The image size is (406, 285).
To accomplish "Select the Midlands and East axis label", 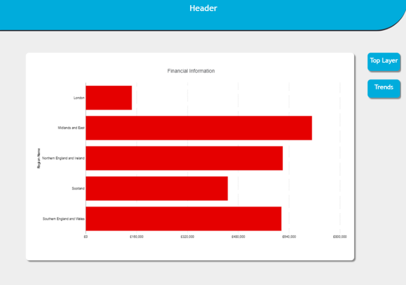I will [x=71, y=128].
